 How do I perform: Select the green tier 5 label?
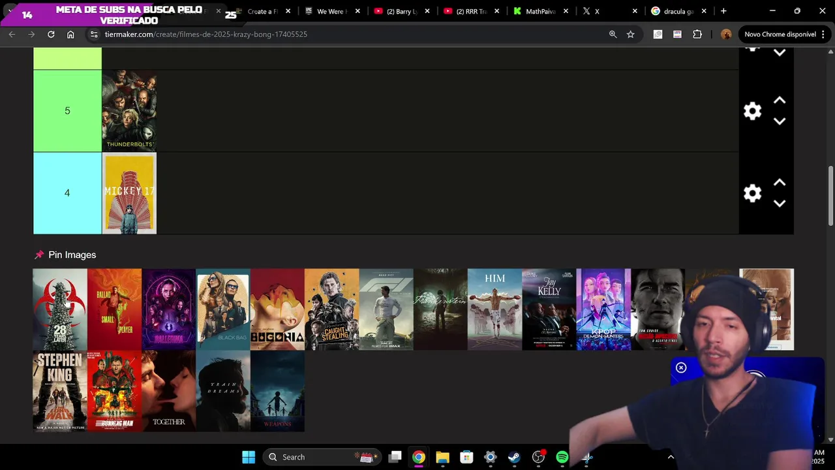coord(67,111)
